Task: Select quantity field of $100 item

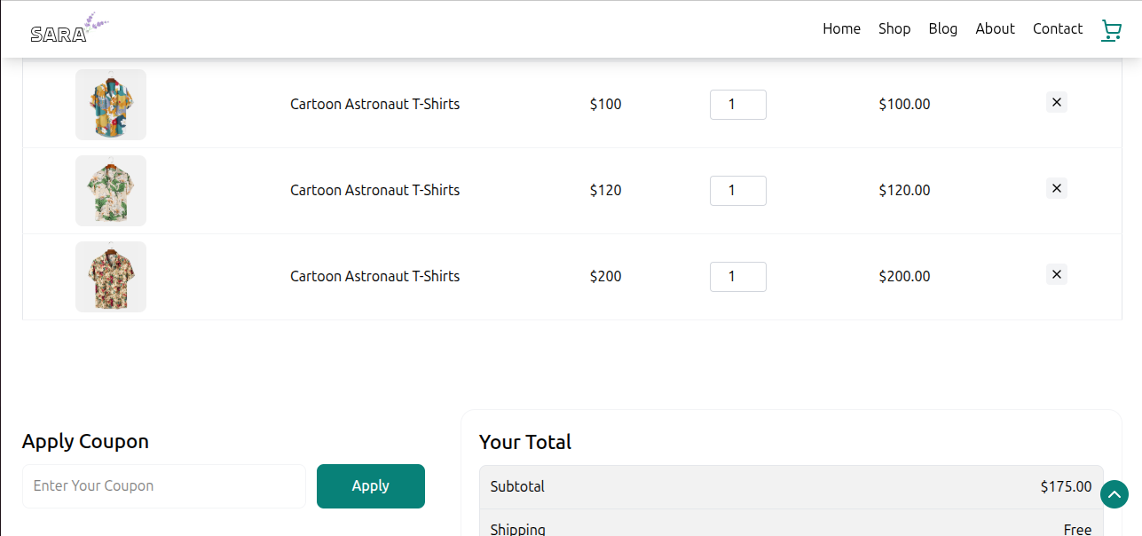Action: (x=738, y=105)
